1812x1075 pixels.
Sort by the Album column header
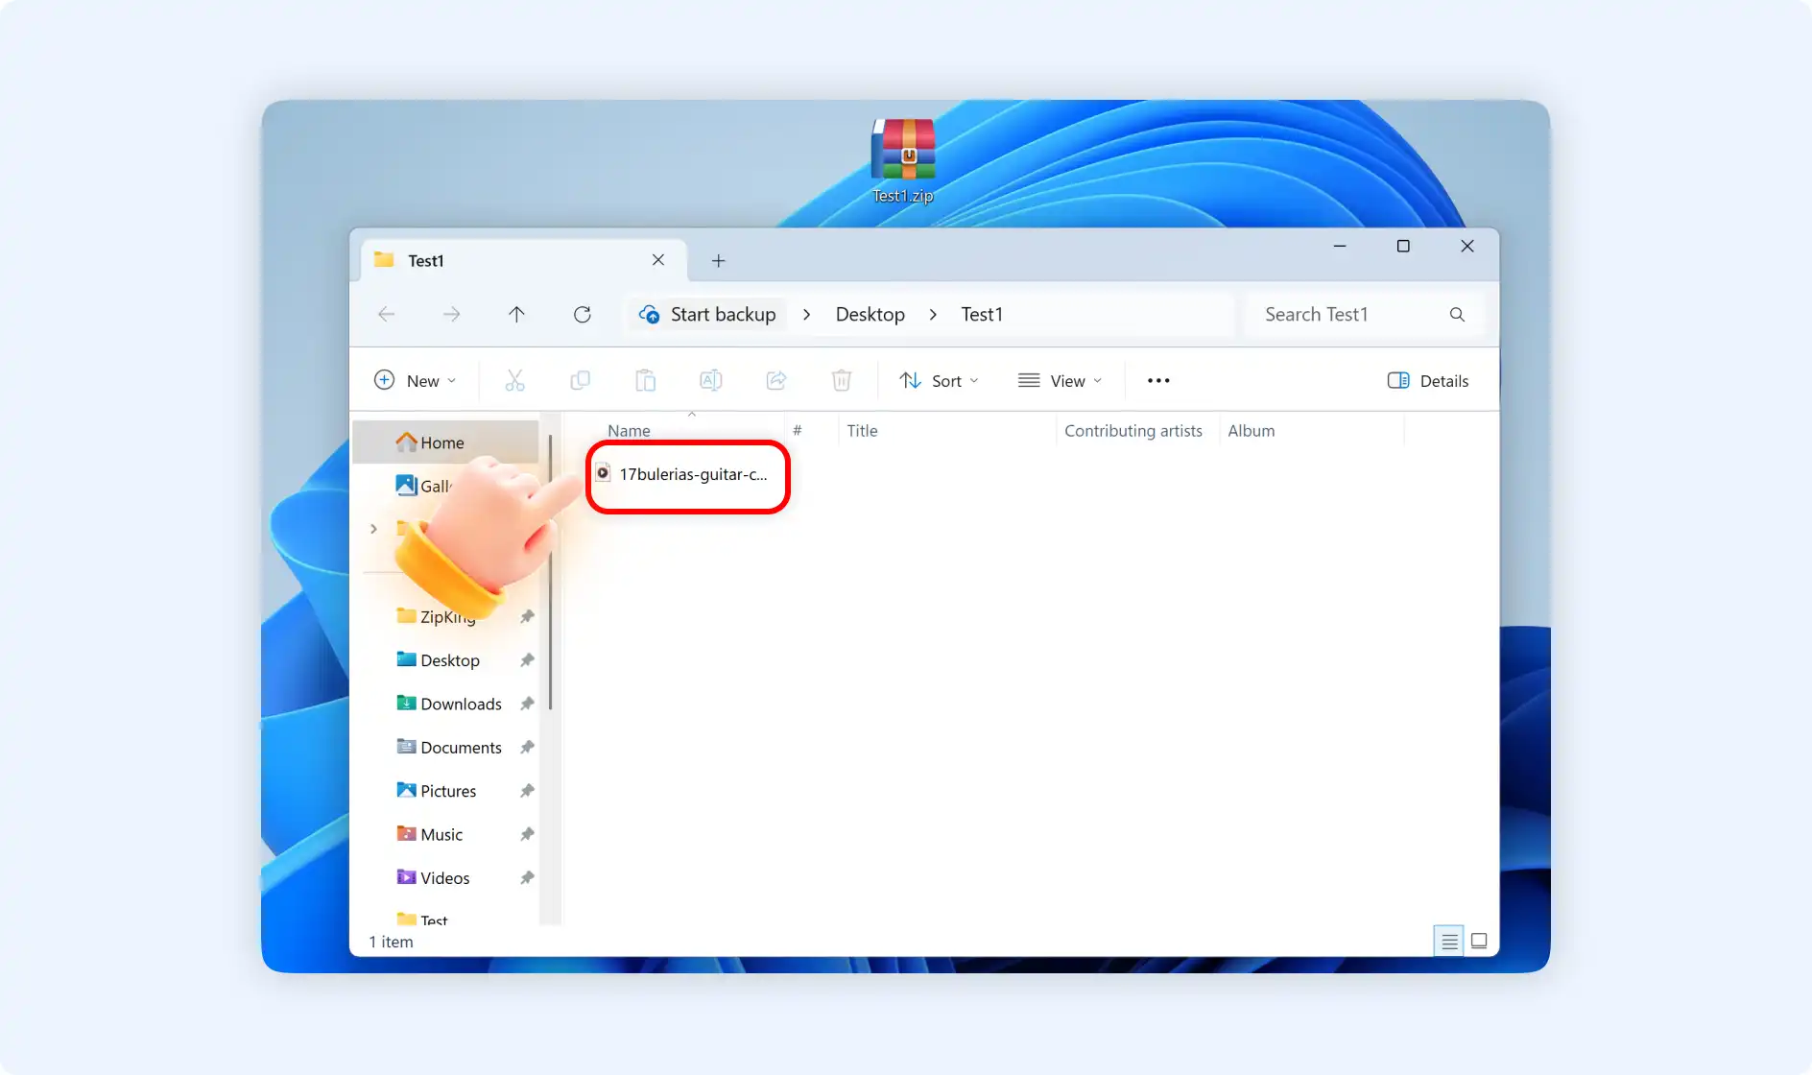[x=1251, y=431]
